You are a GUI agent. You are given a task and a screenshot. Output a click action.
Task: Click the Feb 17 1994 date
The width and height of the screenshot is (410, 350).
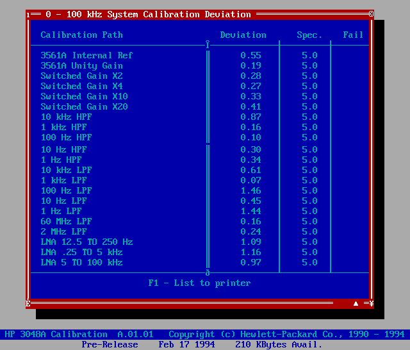pyautogui.click(x=186, y=344)
